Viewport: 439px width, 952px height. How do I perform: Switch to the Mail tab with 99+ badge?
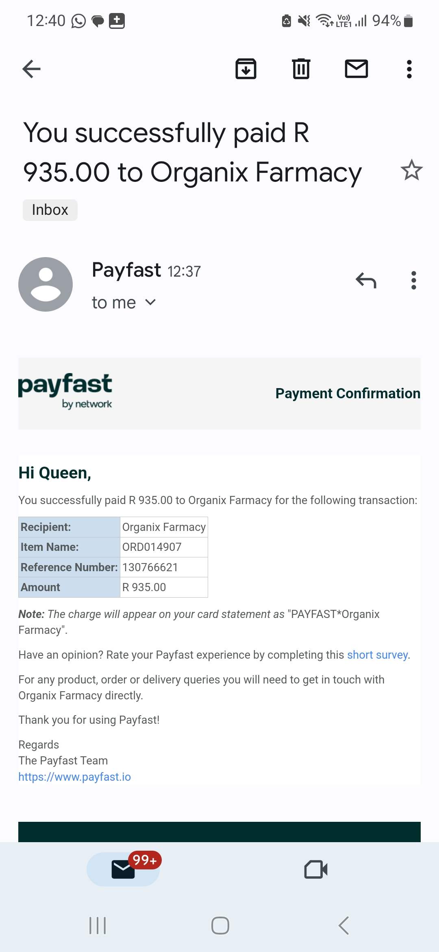tap(123, 869)
